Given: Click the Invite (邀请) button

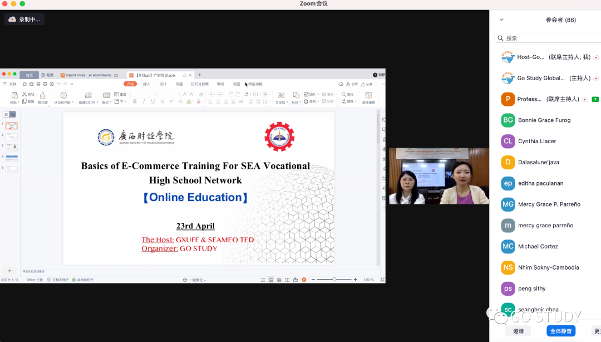Looking at the screenshot, I should [x=518, y=331].
